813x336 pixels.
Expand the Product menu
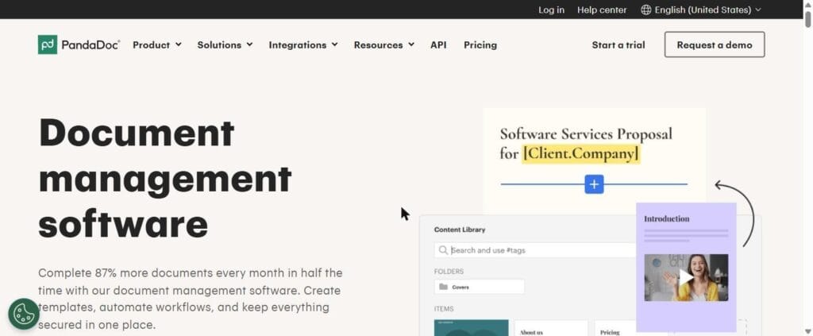click(x=157, y=45)
